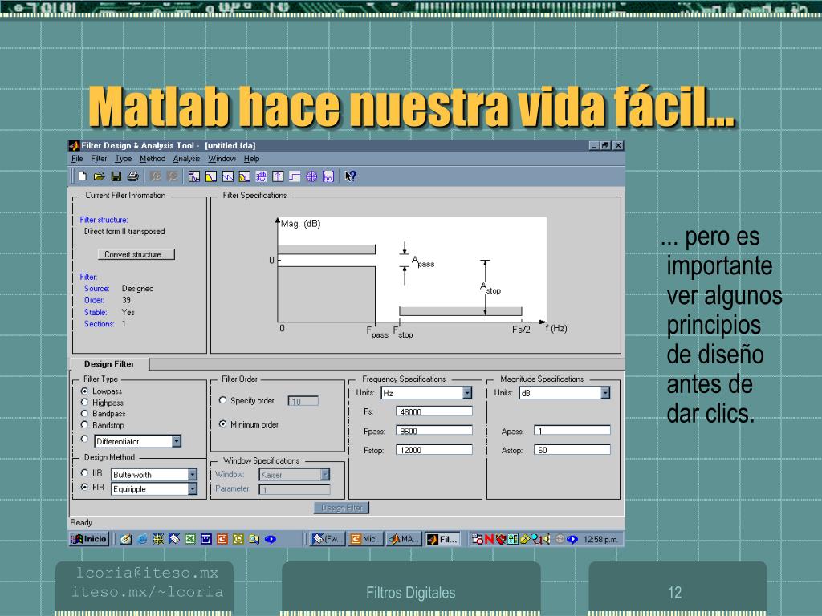Launch Excel from the quick launch bar
The height and width of the screenshot is (616, 822).
(x=189, y=539)
